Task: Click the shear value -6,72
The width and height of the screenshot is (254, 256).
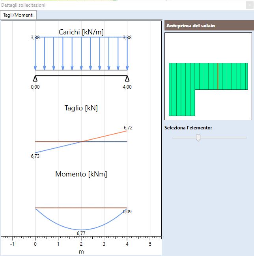Action: click(x=127, y=128)
